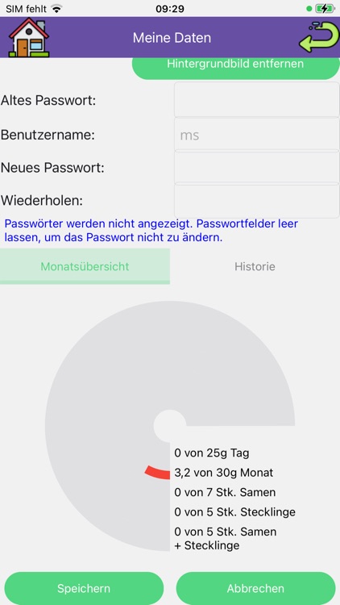Switch to the Monatsübersicht tab

pos(85,267)
